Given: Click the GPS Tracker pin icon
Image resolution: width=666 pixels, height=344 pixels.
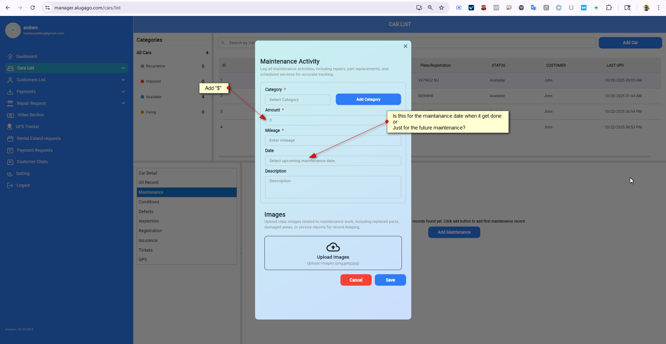Looking at the screenshot, I should coord(10,127).
